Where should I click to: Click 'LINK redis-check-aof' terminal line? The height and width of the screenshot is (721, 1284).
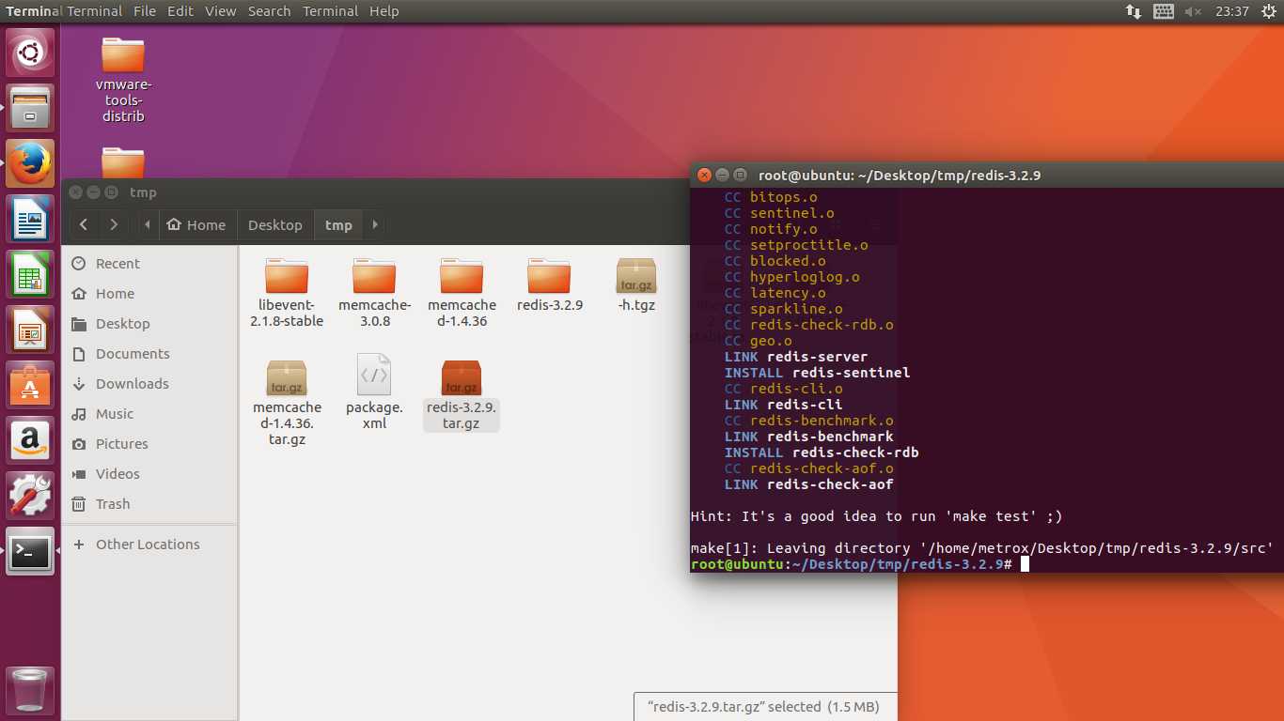pyautogui.click(x=808, y=484)
